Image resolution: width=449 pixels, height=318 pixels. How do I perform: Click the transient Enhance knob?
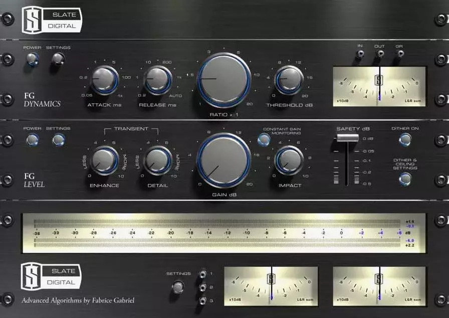(104, 160)
